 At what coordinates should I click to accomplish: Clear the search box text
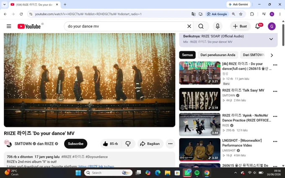(x=189, y=26)
